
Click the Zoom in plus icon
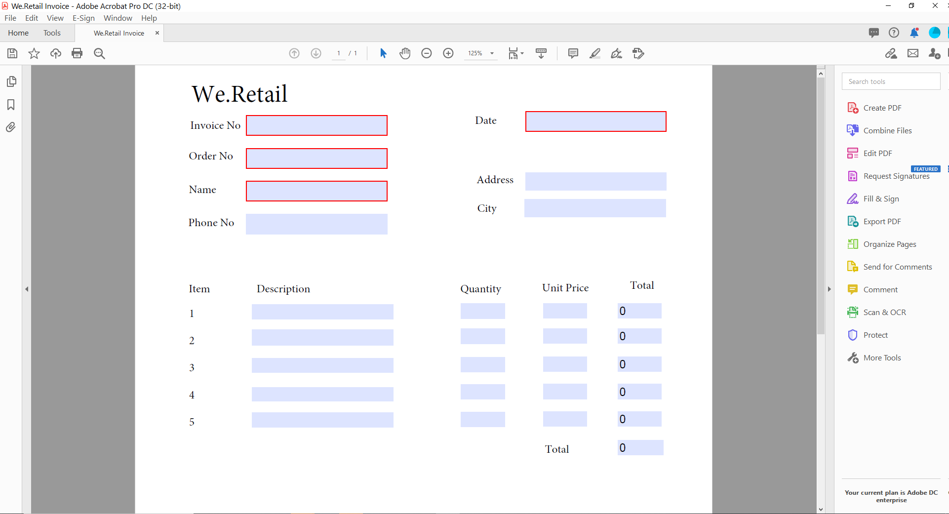pos(448,53)
